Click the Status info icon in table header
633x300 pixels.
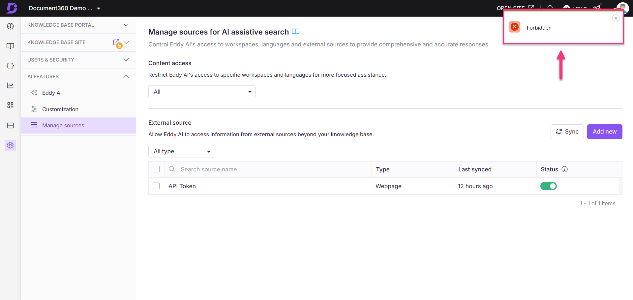pos(564,169)
